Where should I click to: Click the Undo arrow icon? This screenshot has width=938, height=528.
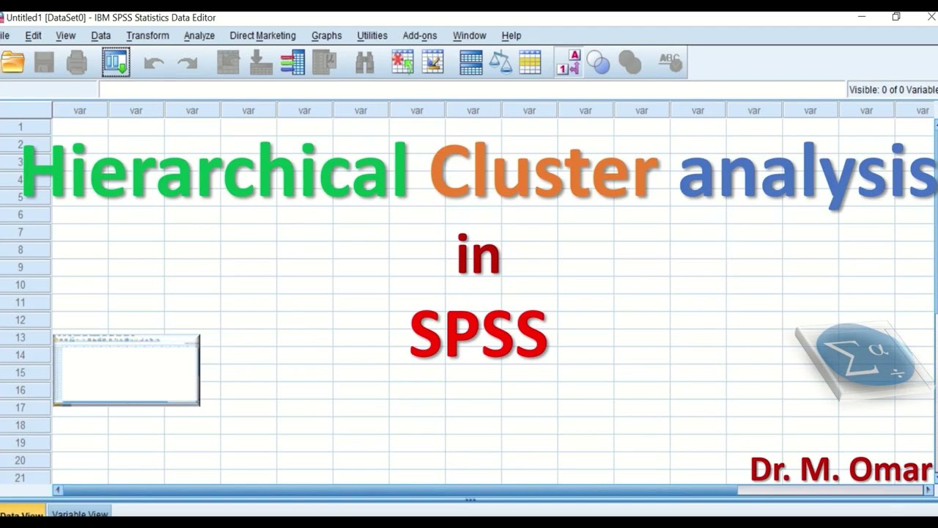pos(154,64)
